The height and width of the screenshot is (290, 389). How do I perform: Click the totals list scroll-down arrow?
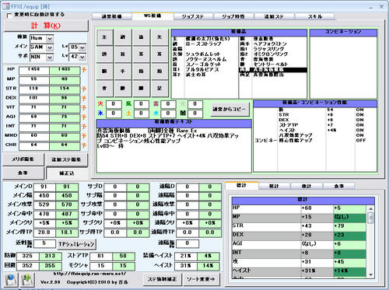(x=371, y=275)
